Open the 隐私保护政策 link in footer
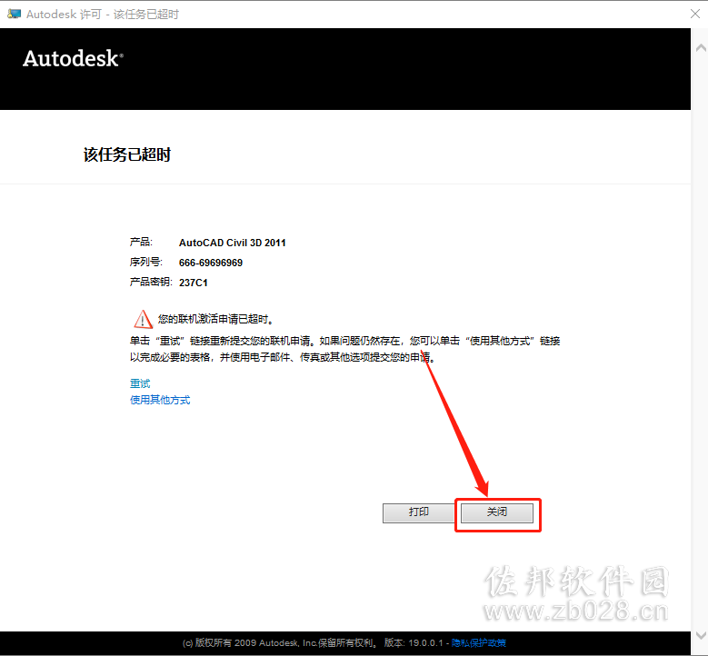The width and height of the screenshot is (708, 656). [479, 643]
